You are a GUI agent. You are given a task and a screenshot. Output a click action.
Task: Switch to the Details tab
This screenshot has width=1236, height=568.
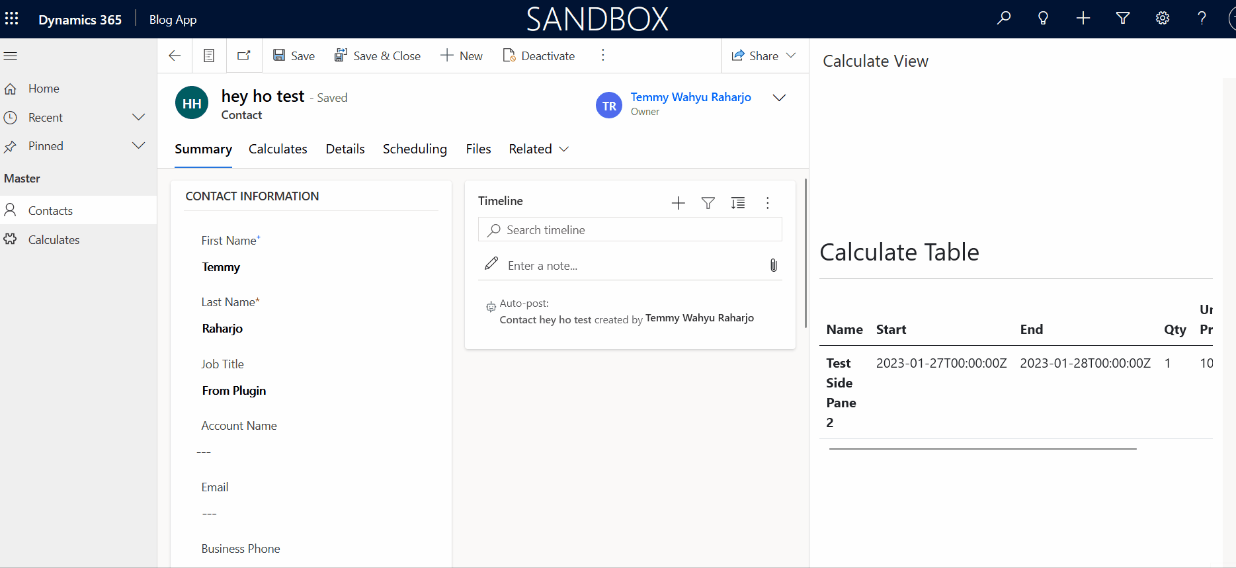click(345, 149)
